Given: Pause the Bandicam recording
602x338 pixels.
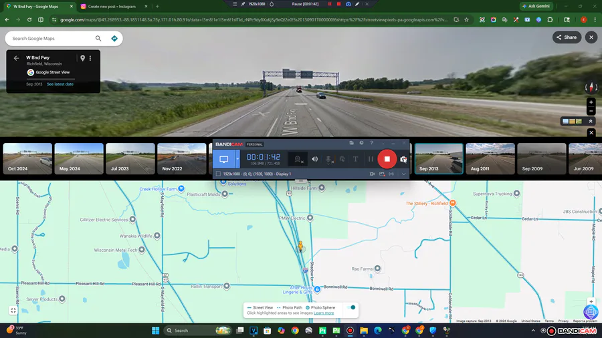Looking at the screenshot, I should [x=371, y=159].
